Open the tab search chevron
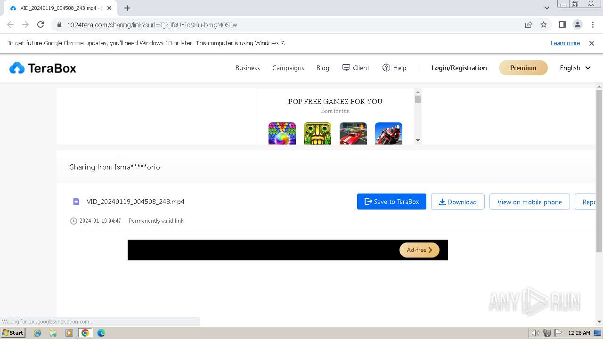 click(547, 8)
